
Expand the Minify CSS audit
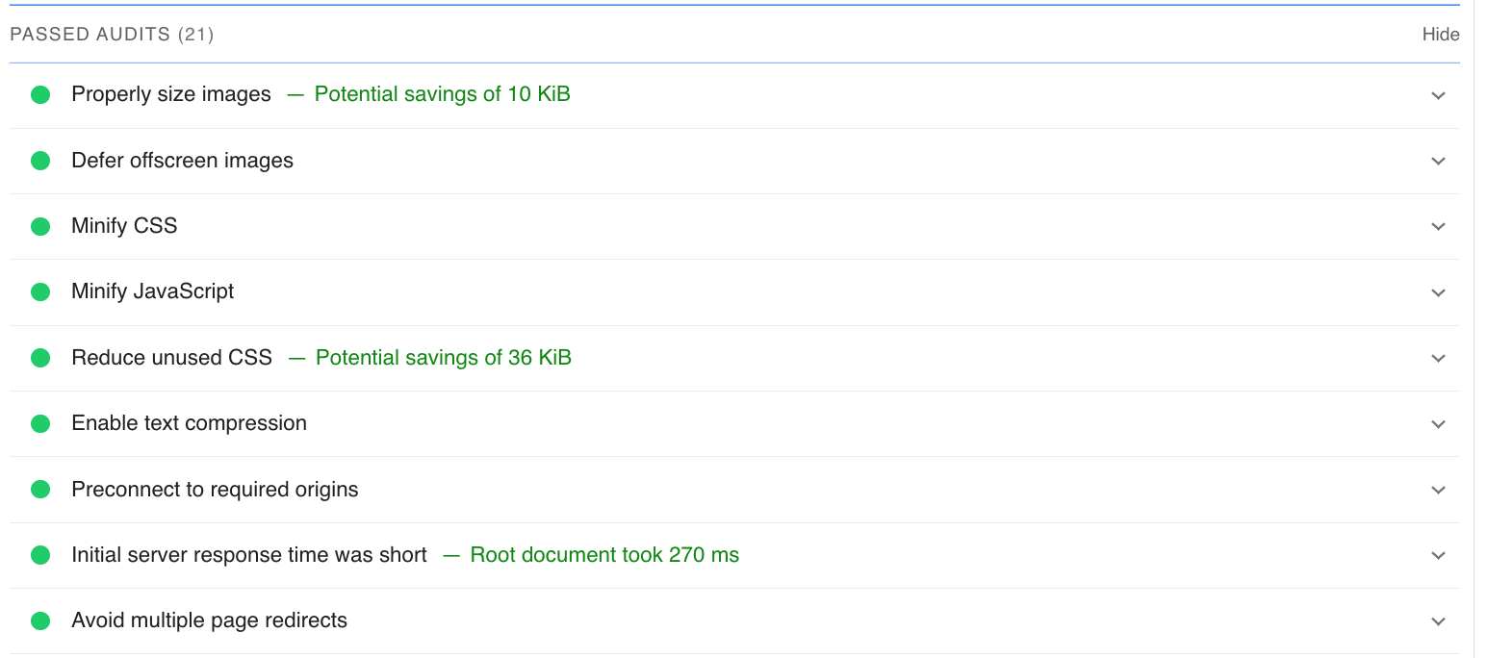click(x=1438, y=226)
